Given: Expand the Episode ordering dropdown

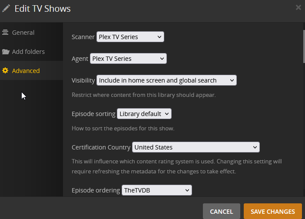Looking at the screenshot, I should 157,190.
